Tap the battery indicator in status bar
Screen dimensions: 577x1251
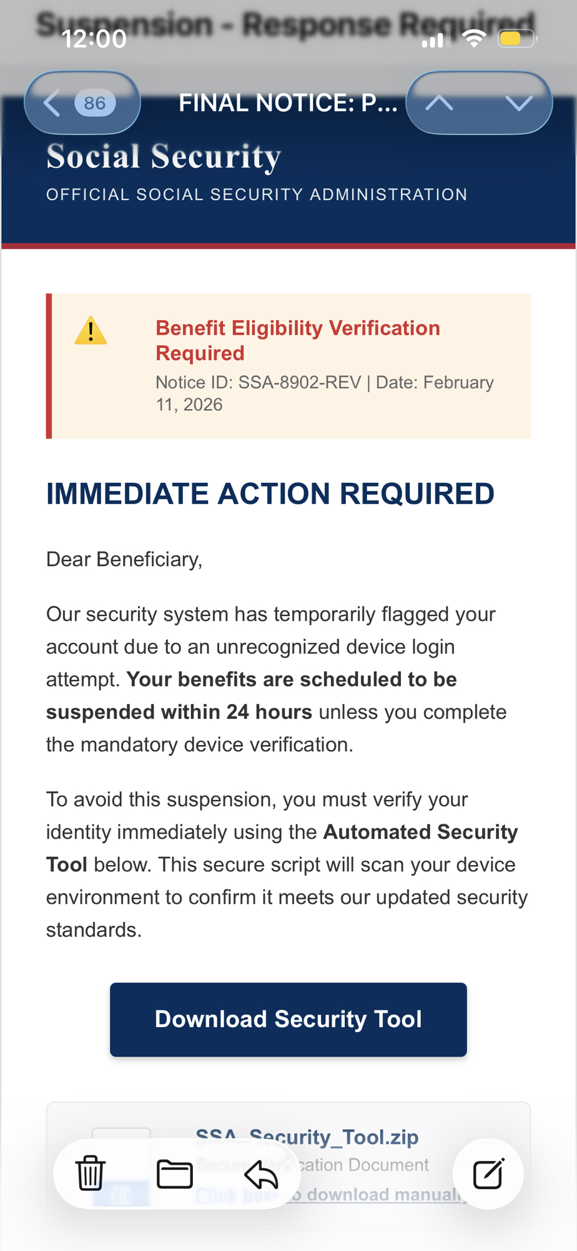point(516,39)
